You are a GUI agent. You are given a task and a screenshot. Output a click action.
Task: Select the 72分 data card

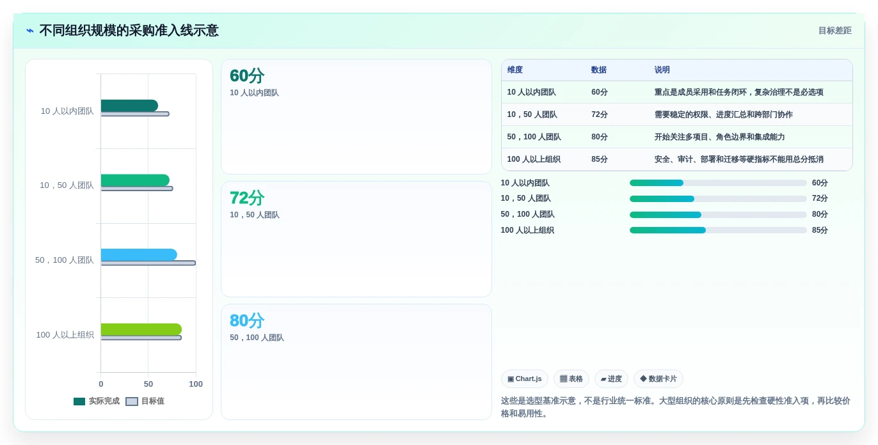[x=356, y=239]
